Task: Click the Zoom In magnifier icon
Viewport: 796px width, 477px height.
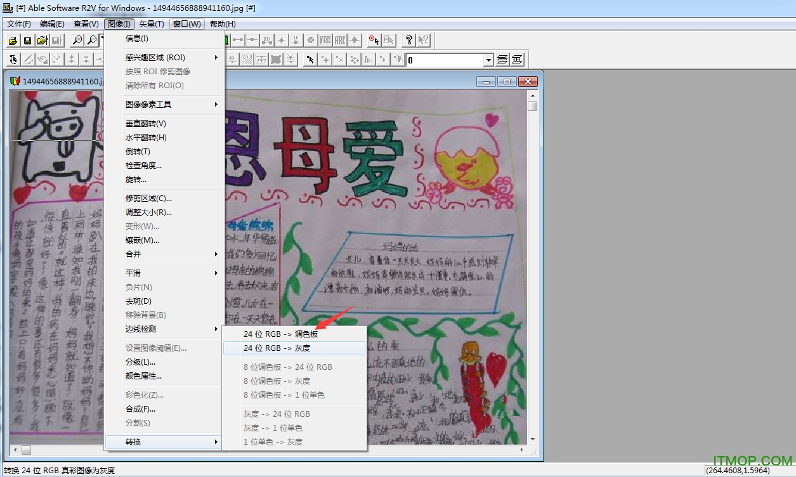Action: (x=77, y=41)
